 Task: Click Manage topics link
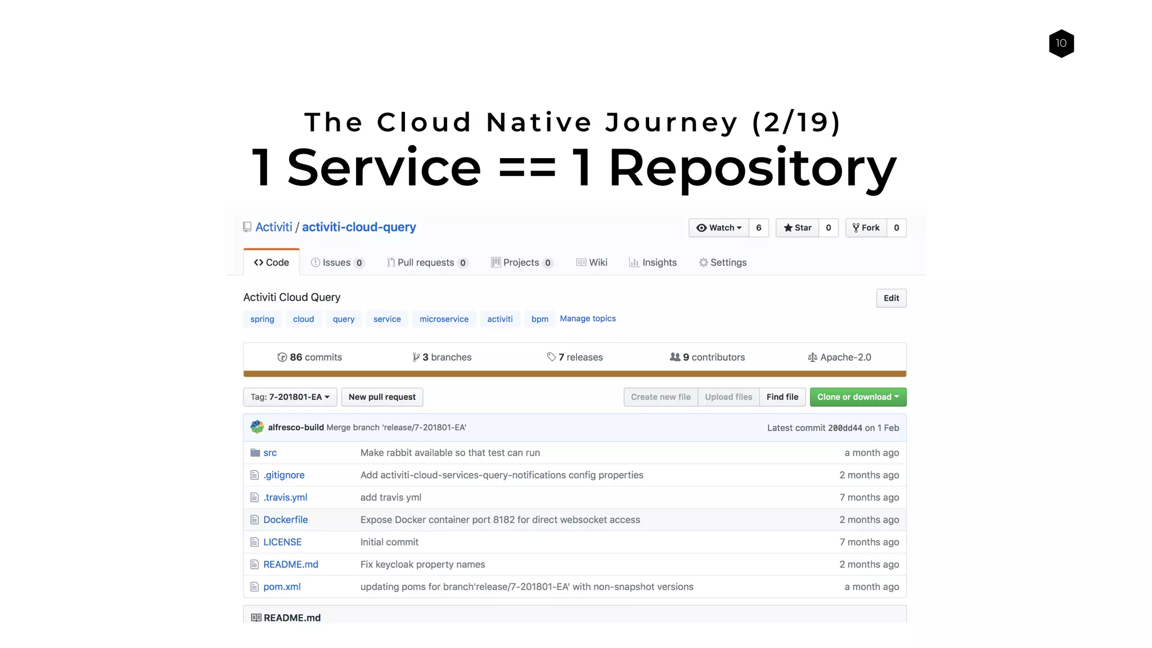coord(588,318)
